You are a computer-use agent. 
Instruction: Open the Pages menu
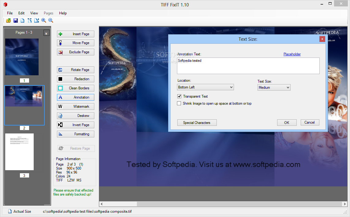(48, 13)
